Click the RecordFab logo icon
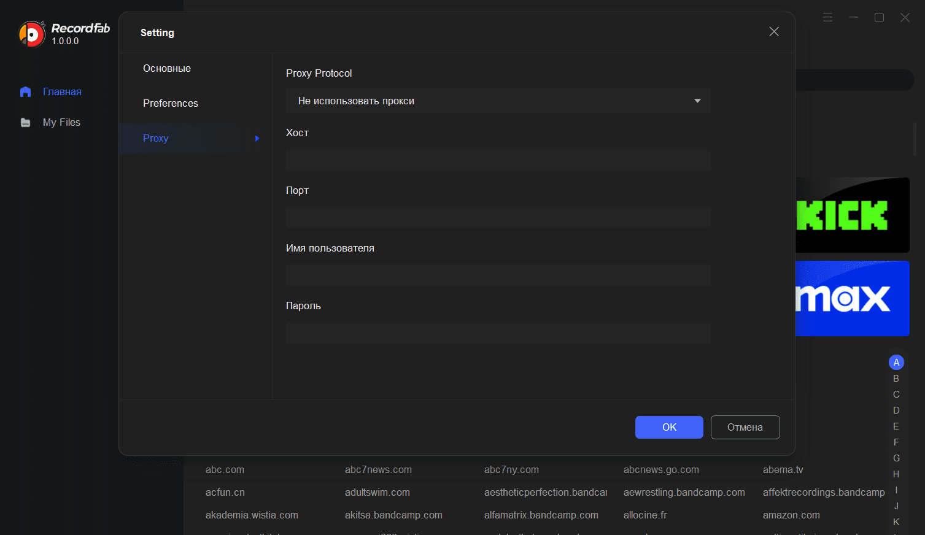 click(32, 34)
